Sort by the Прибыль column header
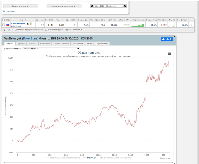Viewport: 199px width, 164px height. pyautogui.click(x=112, y=20)
